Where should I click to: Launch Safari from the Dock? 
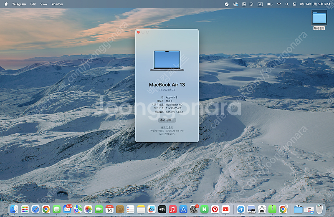coord(35,209)
